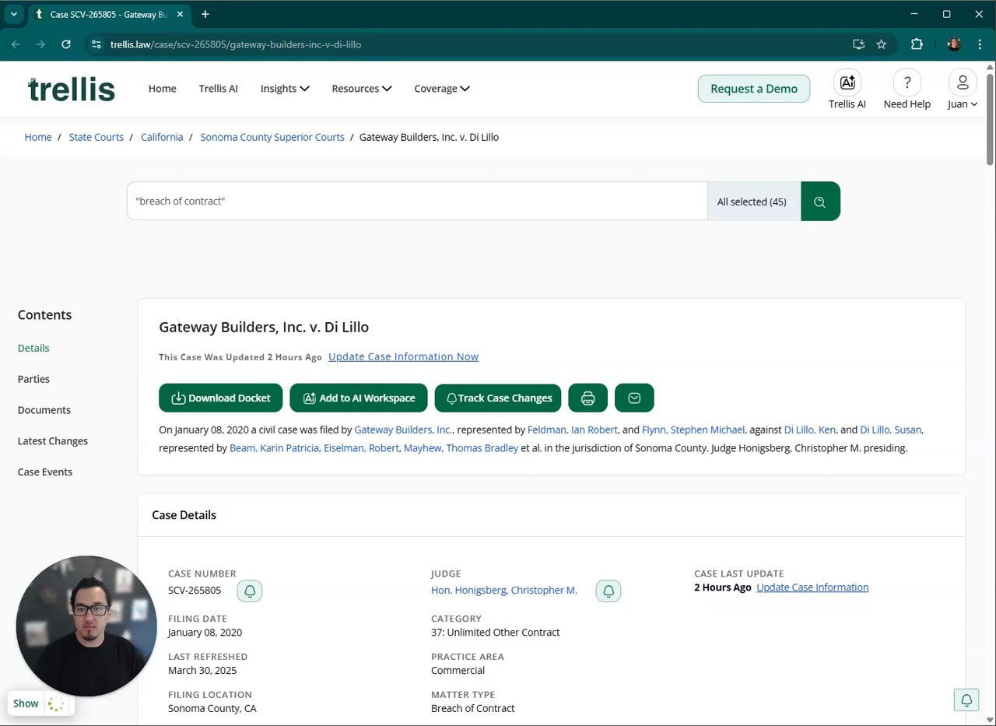This screenshot has width=996, height=726.
Task: Click the Track Case Changes button
Action: click(498, 398)
